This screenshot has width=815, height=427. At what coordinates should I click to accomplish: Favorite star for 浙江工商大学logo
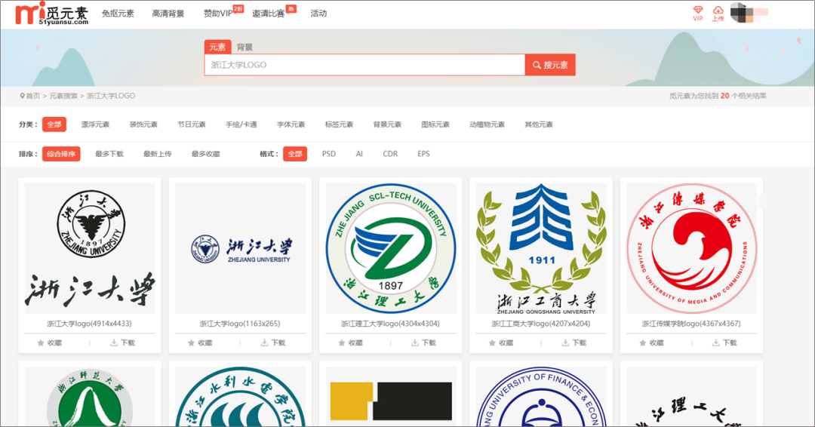[x=492, y=343]
